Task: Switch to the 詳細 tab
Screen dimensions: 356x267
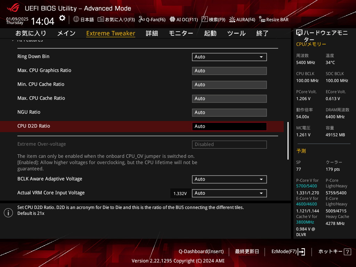Action: (152, 33)
